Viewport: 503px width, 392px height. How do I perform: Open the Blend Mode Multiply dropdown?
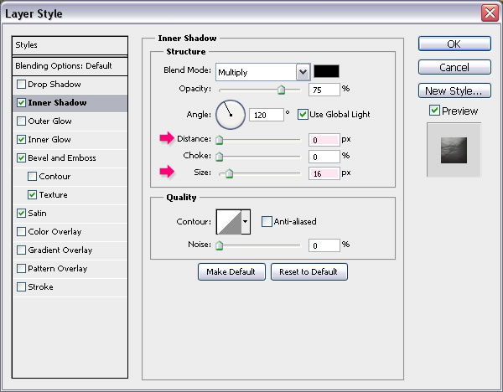pos(262,72)
